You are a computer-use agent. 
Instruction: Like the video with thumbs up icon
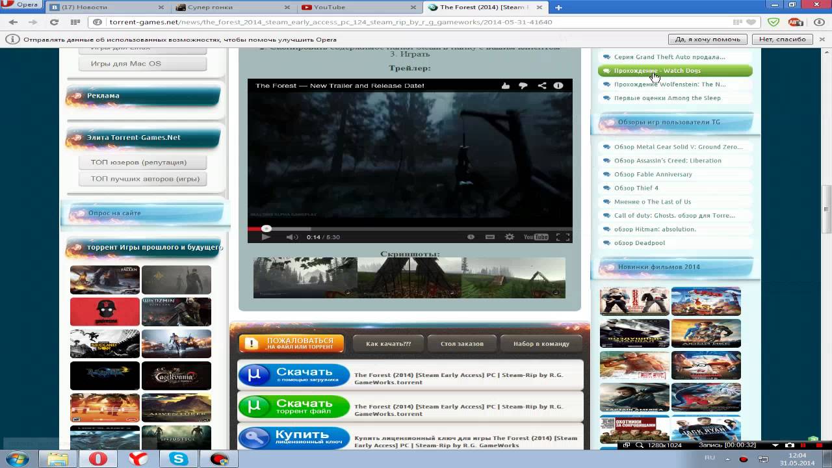coord(506,86)
